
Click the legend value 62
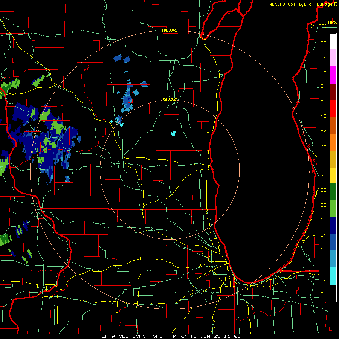click(x=324, y=56)
